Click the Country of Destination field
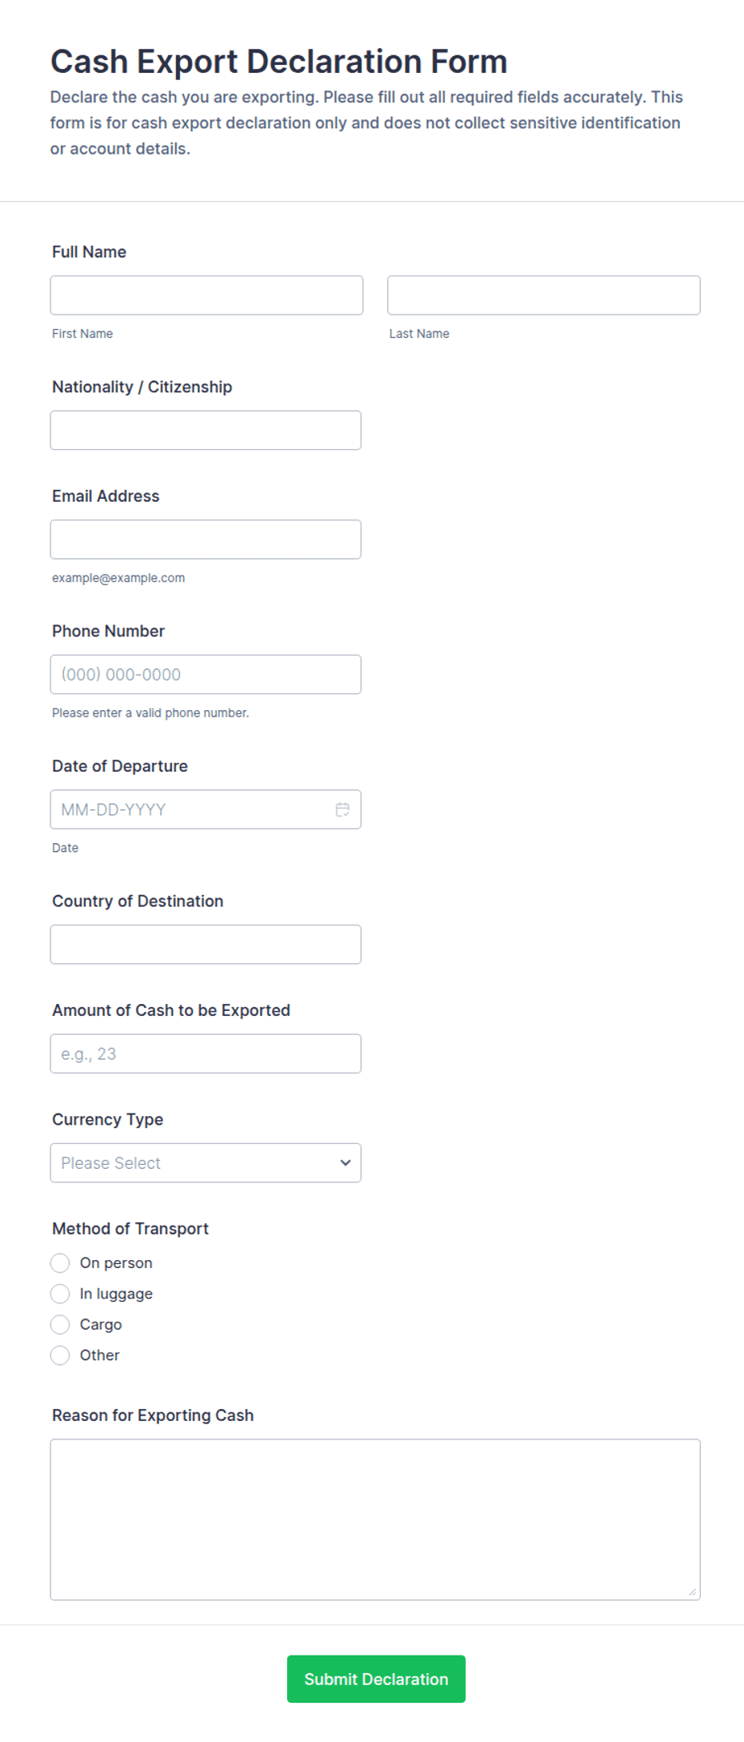Viewport: 744px width, 1742px height. 206,945
